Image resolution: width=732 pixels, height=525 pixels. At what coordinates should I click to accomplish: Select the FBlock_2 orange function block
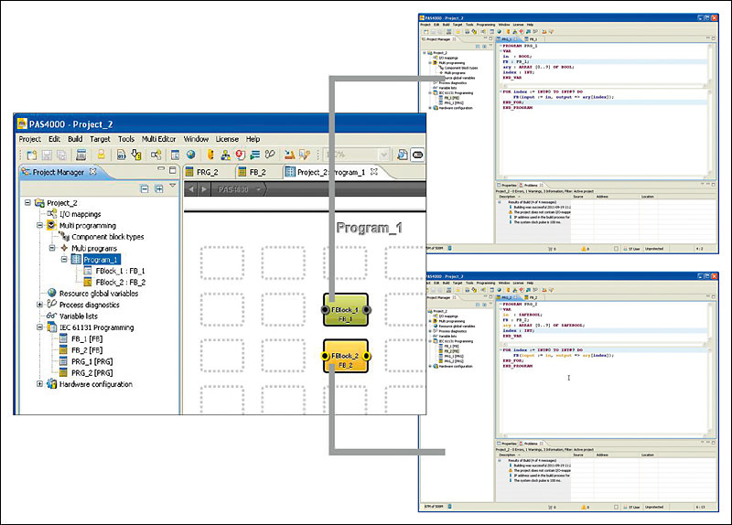(x=346, y=356)
